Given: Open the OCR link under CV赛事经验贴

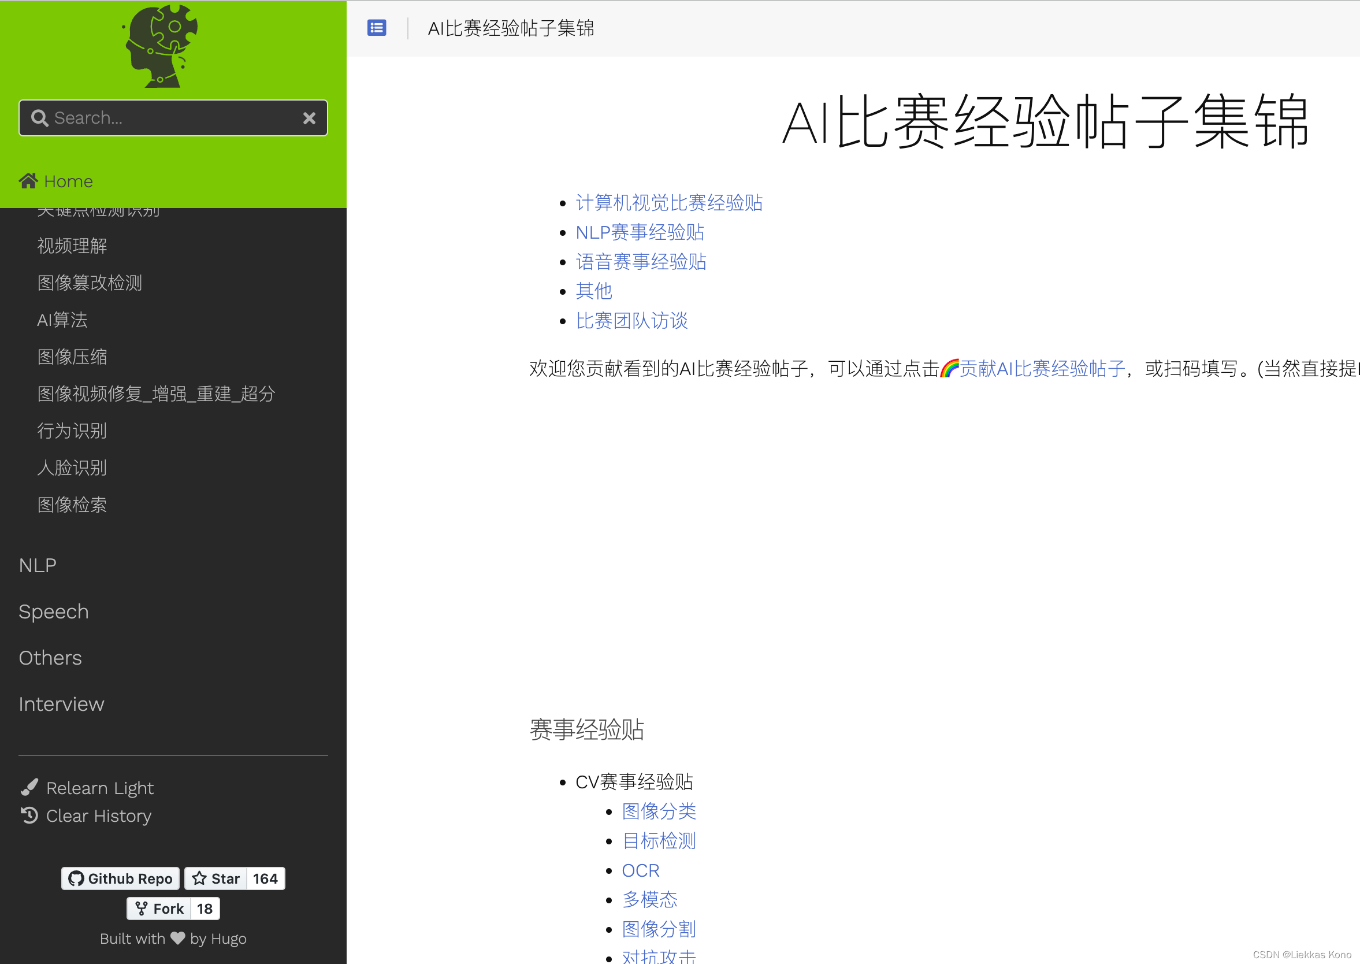Looking at the screenshot, I should [x=640, y=870].
